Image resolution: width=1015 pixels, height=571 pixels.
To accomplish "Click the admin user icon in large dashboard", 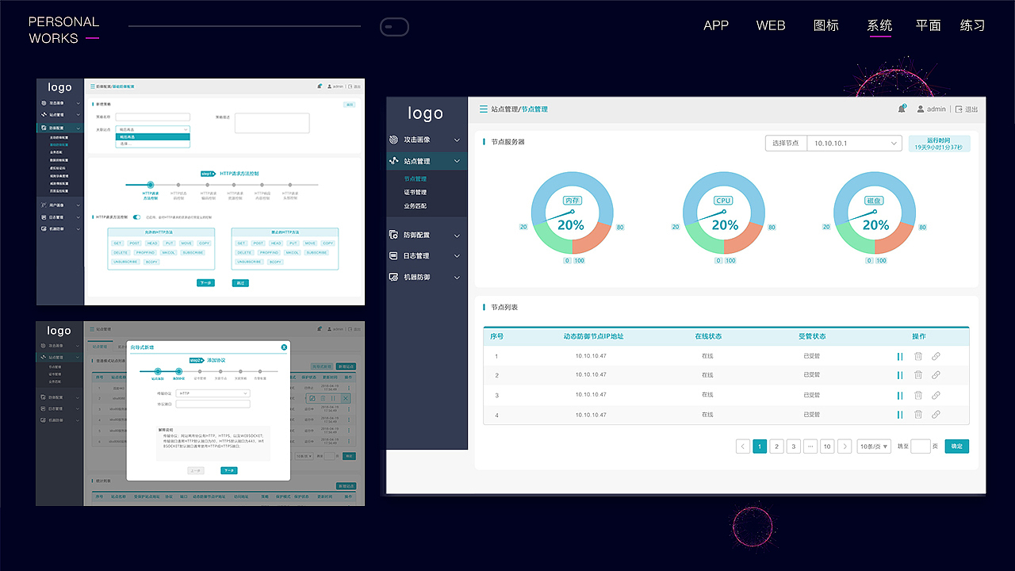I will [x=921, y=109].
